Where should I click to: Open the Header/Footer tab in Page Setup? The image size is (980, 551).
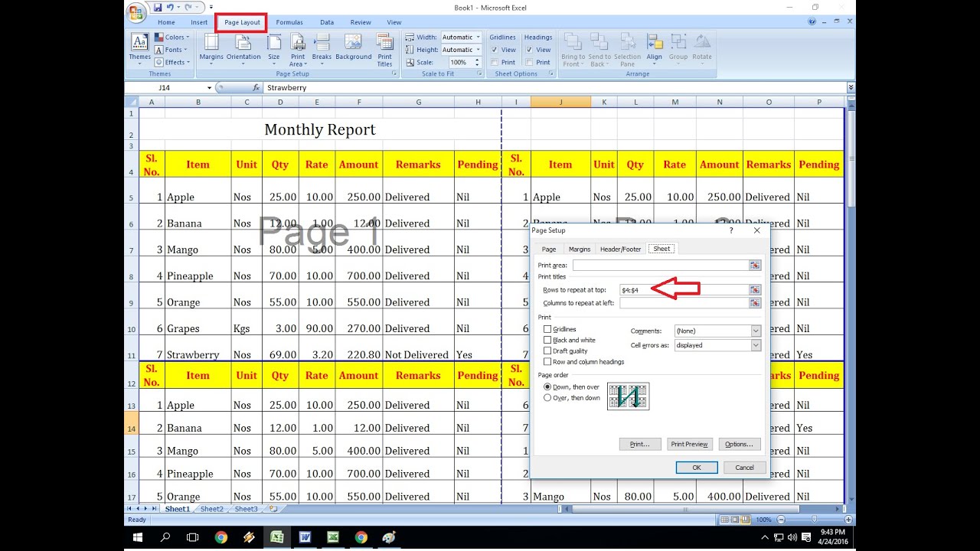(x=621, y=249)
